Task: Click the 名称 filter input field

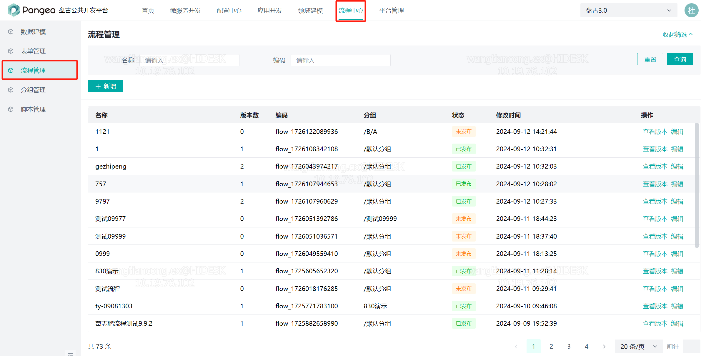Action: click(x=189, y=60)
